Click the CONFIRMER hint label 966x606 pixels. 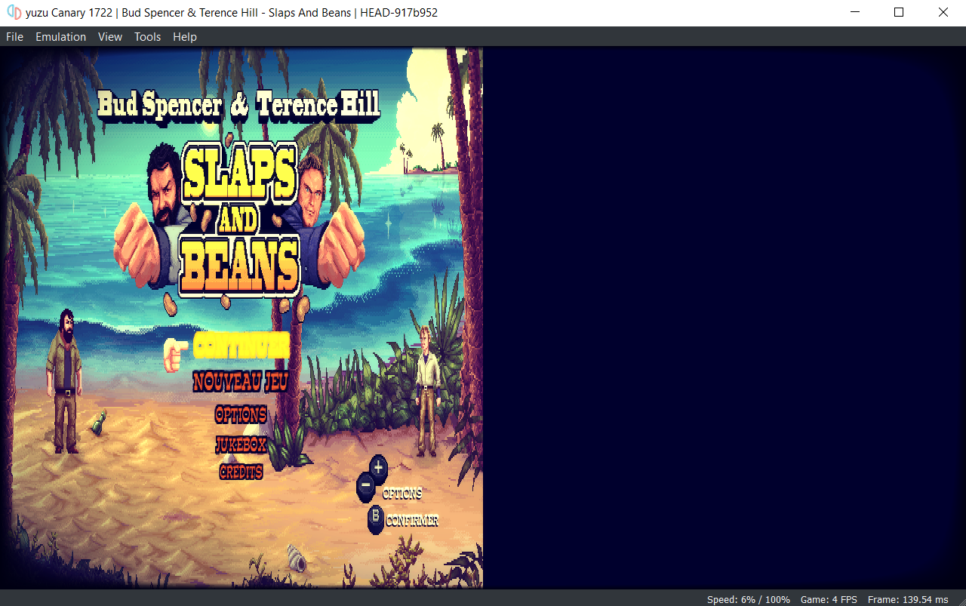click(412, 521)
